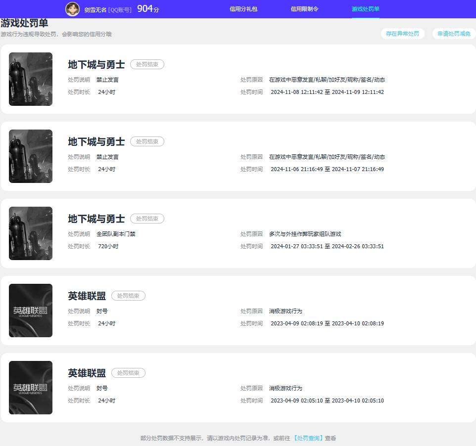Click time 2023-04-09 02:05:10 至 2023-04-10 02:05:10

327,400
